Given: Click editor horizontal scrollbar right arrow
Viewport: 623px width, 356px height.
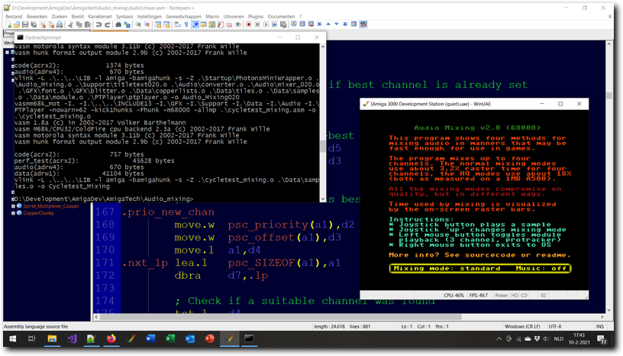Looking at the screenshot, I should 602,317.
